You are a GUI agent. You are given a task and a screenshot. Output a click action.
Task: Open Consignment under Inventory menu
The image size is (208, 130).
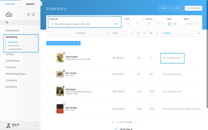pos(15,49)
